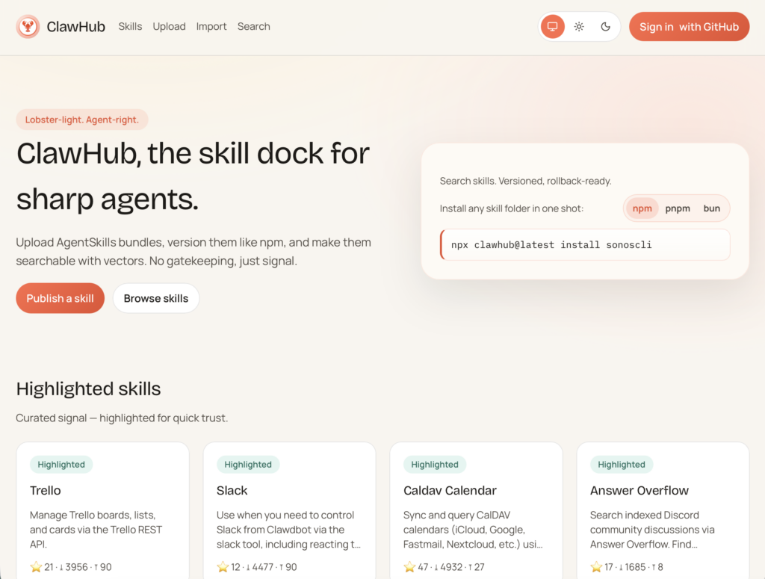
Task: Open the Import nav item
Action: 211,26
